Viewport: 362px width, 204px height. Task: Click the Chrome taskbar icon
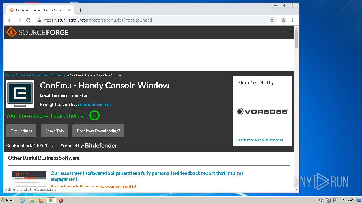pyautogui.click(x=51, y=200)
